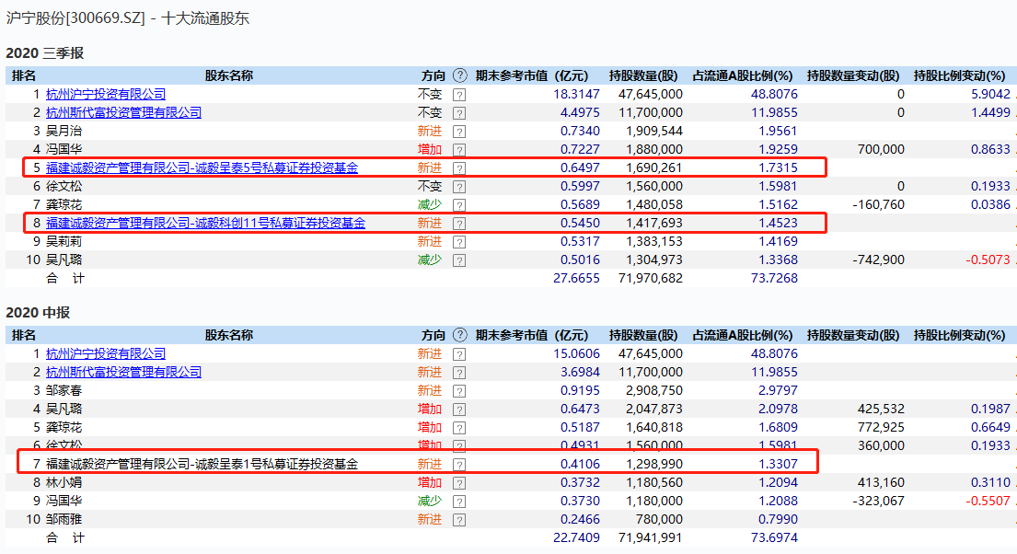Click circled question mark in 2020 中报 header
1017x554 pixels.
tap(460, 335)
